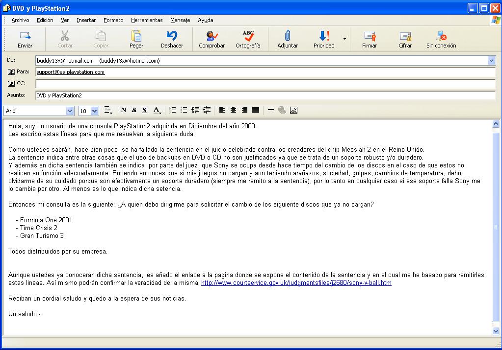This screenshot has width=502, height=350.
Task: Digitally sign with the Firmar icon
Action: coord(370,35)
